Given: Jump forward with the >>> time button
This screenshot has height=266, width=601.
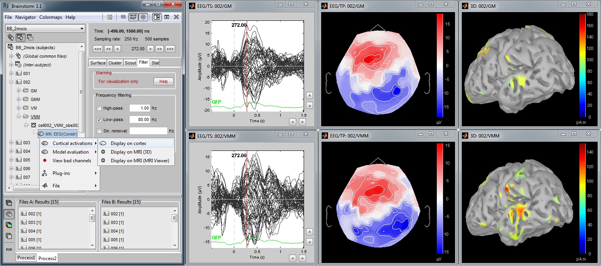Looking at the screenshot, I should coord(170,49).
